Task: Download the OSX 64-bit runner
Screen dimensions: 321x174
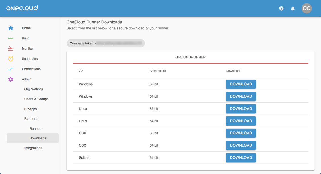Action: [x=241, y=145]
